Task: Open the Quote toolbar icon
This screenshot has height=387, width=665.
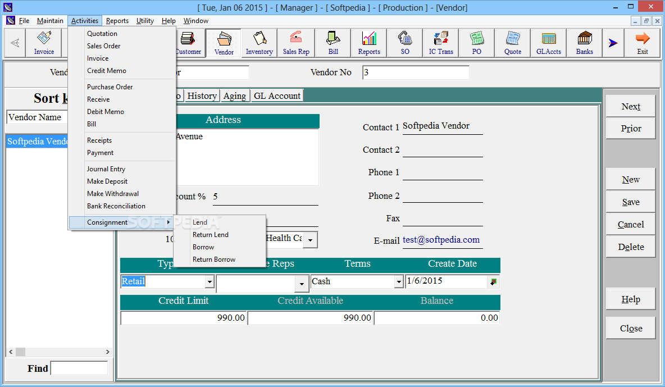Action: [512, 43]
